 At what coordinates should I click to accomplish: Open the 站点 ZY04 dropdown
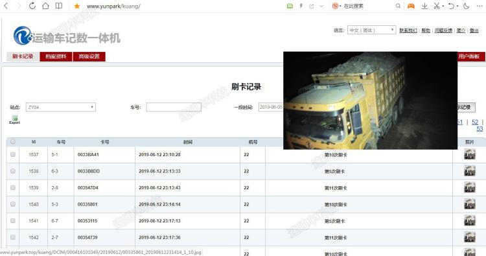coord(61,107)
